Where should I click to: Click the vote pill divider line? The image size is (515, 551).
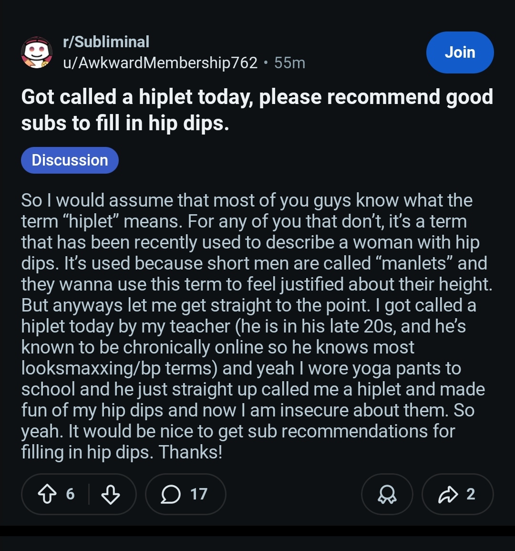tap(89, 494)
